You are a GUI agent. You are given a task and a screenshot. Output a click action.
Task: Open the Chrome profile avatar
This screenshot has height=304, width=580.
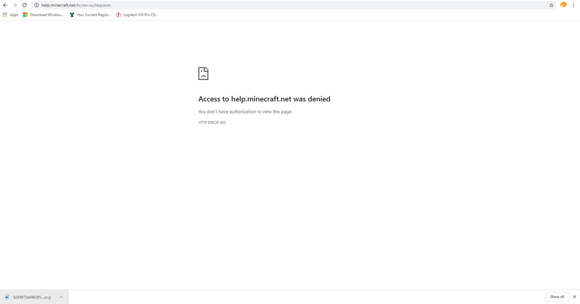564,5
